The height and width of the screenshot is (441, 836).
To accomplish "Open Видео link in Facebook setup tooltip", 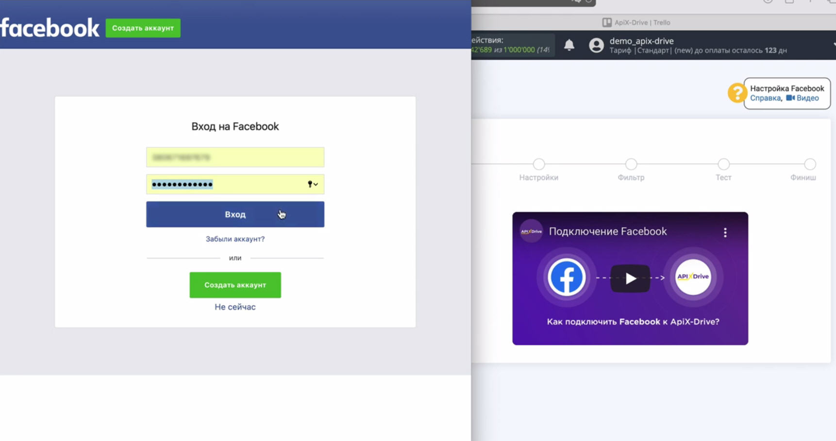I will (807, 98).
